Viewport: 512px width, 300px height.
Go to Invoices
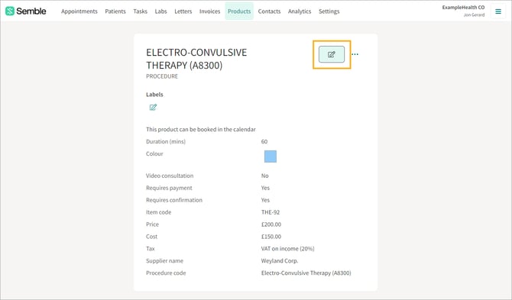(209, 11)
